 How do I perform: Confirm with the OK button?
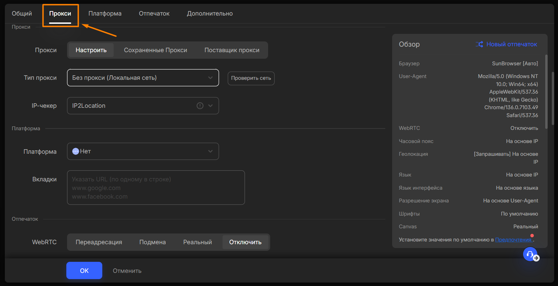84,270
